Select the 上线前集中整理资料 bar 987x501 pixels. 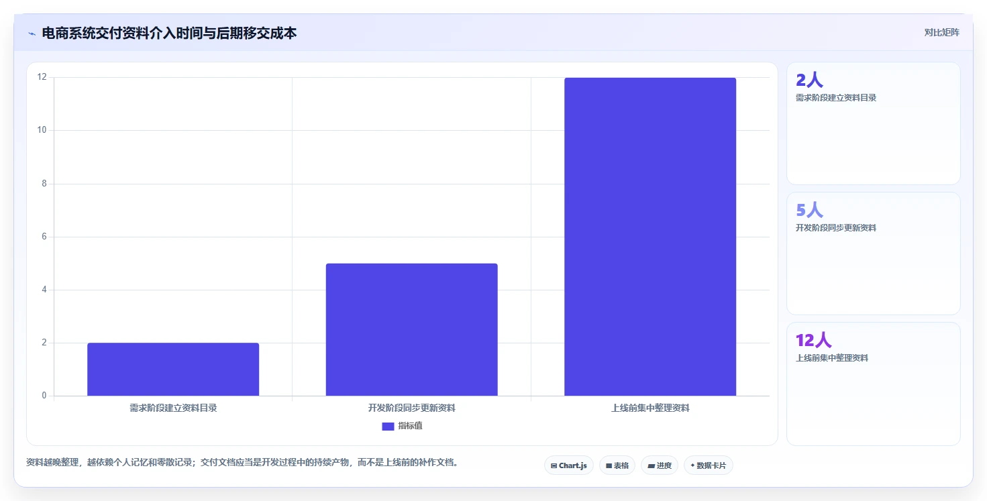(x=650, y=237)
